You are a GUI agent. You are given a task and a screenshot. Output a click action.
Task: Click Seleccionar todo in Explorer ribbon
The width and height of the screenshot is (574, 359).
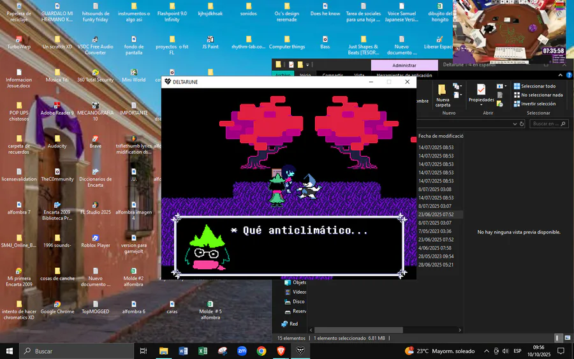tap(534, 86)
